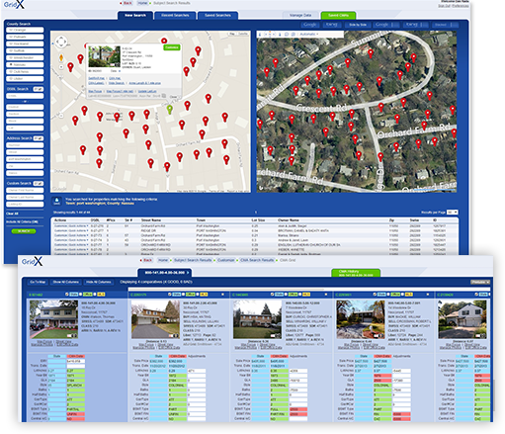Click the DSBL search input field
This screenshot has height=434, width=505.
click(25, 96)
